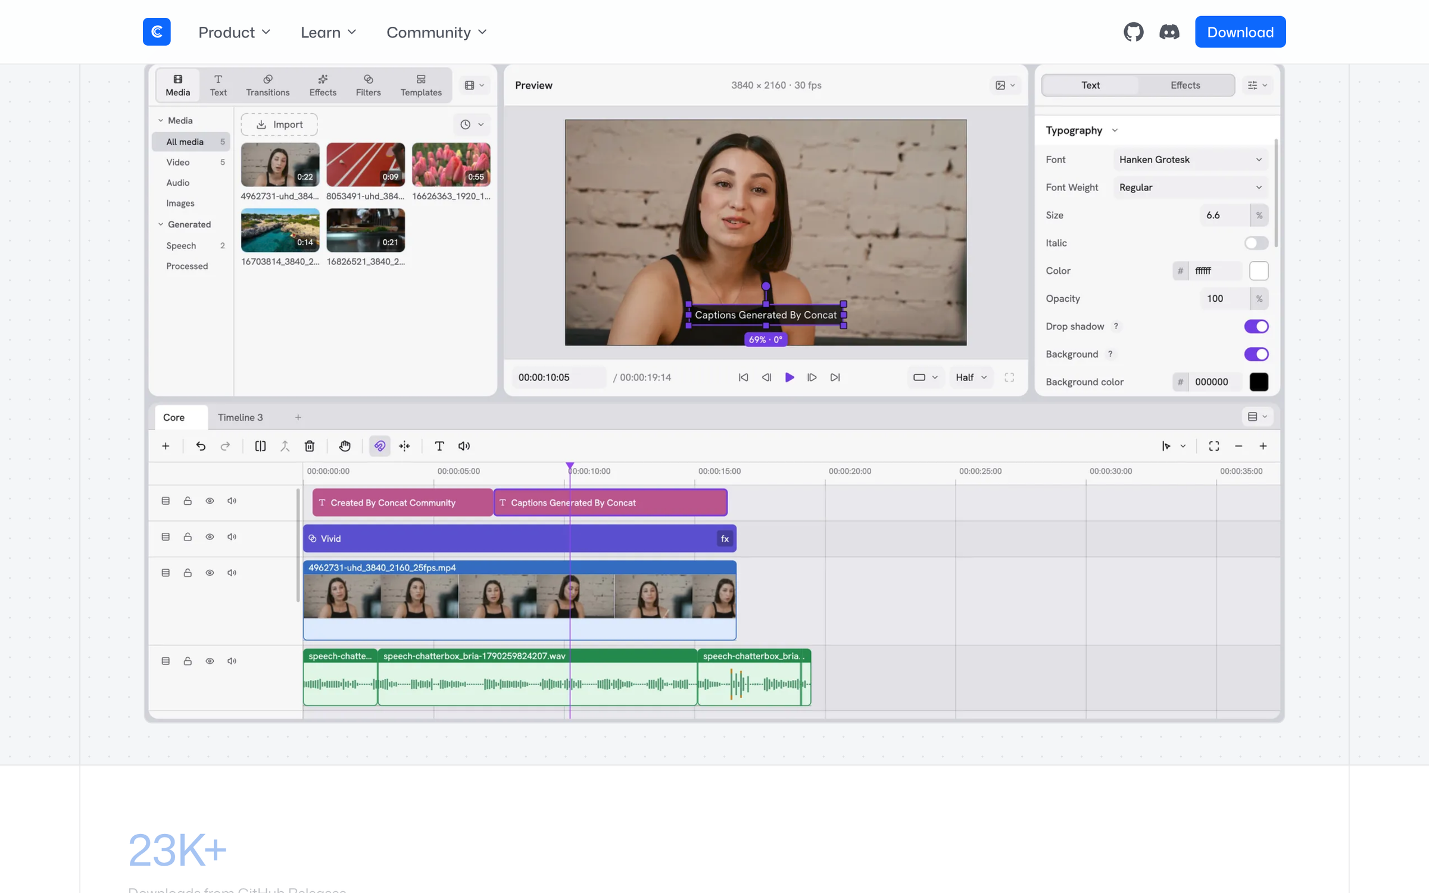This screenshot has width=1429, height=893.
Task: Click the redo arrow in timeline toolbar
Action: [225, 446]
